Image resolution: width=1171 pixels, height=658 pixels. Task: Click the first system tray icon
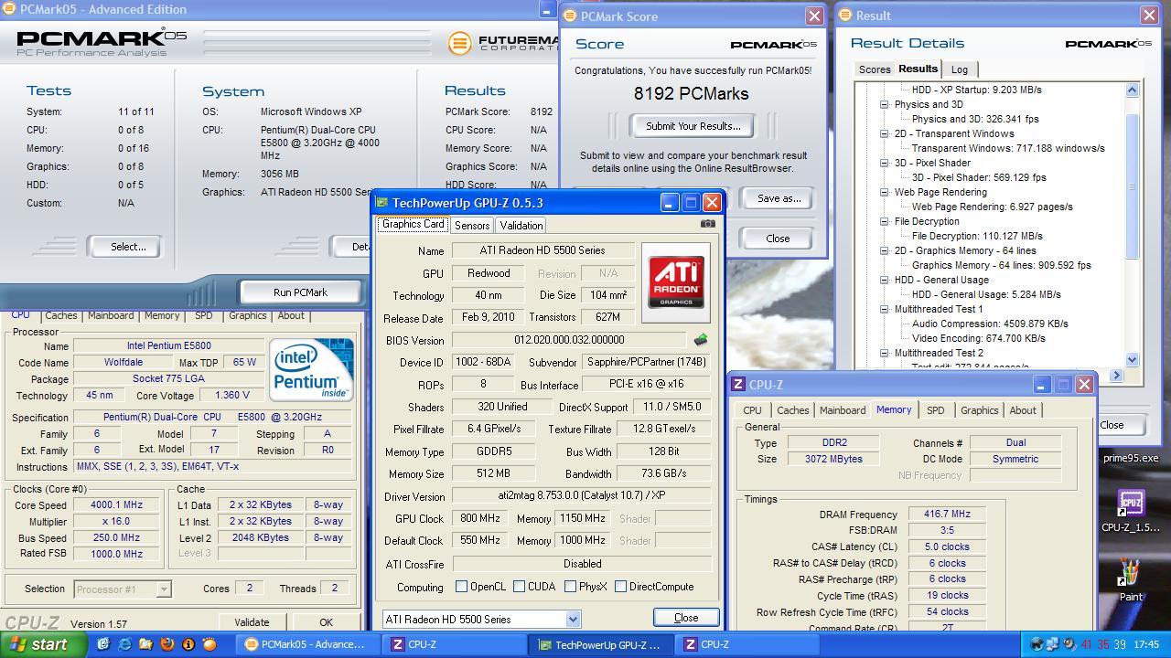1036,644
